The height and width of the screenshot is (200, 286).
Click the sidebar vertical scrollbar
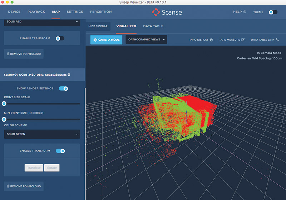tap(85, 144)
